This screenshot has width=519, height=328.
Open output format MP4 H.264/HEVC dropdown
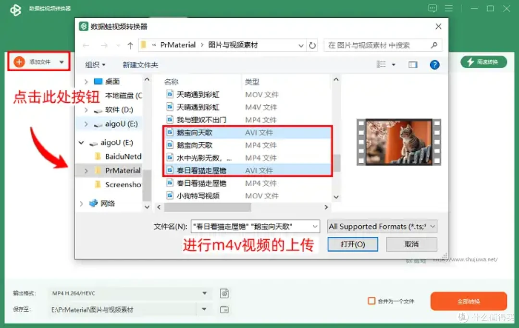point(205,293)
